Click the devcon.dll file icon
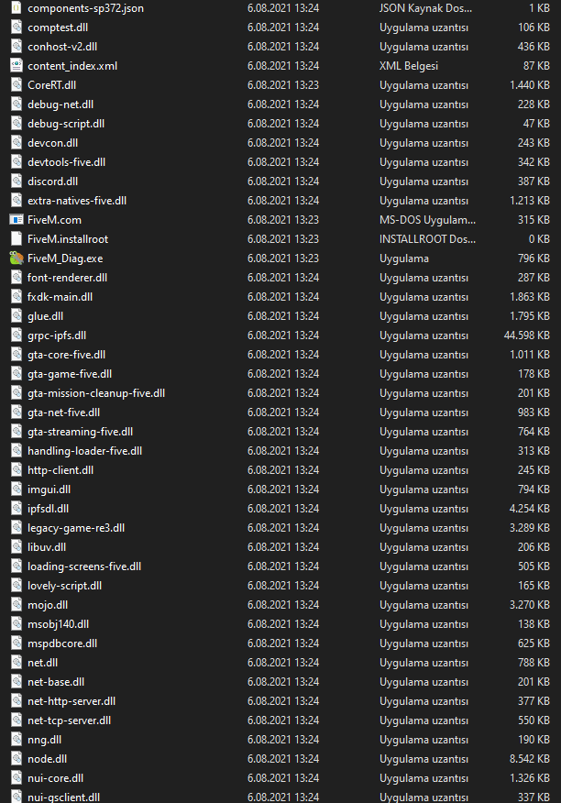This screenshot has height=803, width=561. click(x=16, y=143)
